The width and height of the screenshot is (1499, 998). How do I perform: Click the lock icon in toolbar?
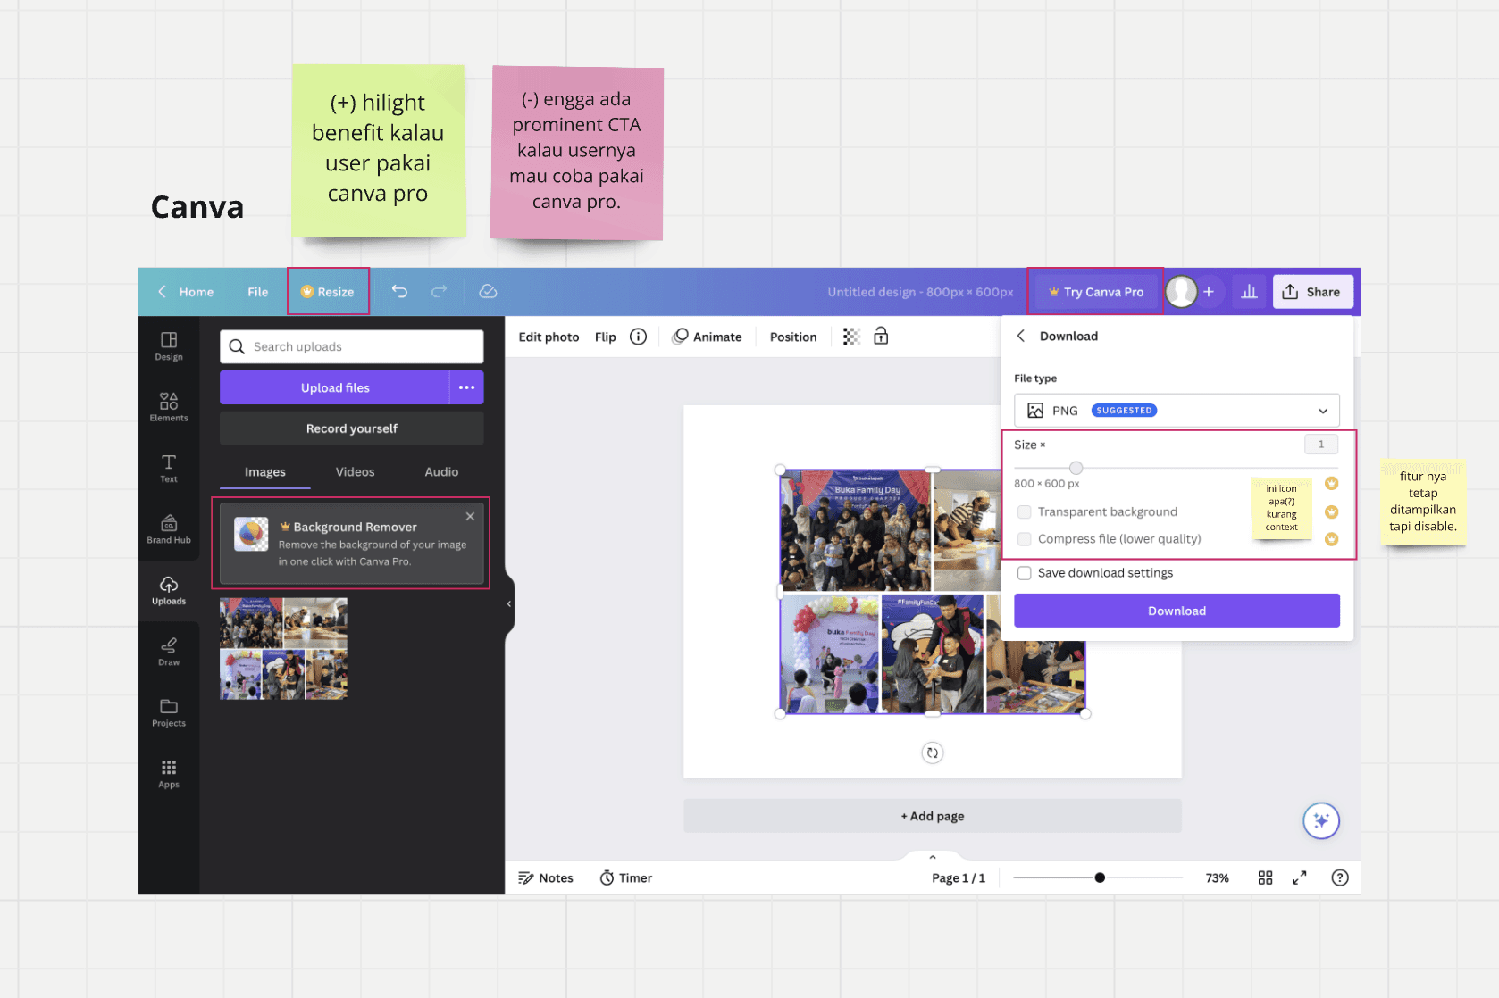(881, 336)
